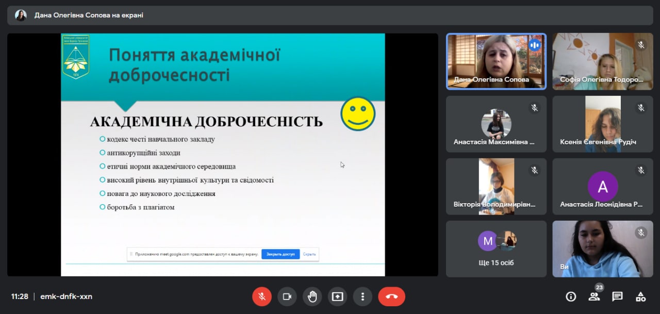Image resolution: width=660 pixels, height=314 pixels.
Task: Click the Скрыть link
Action: point(309,254)
